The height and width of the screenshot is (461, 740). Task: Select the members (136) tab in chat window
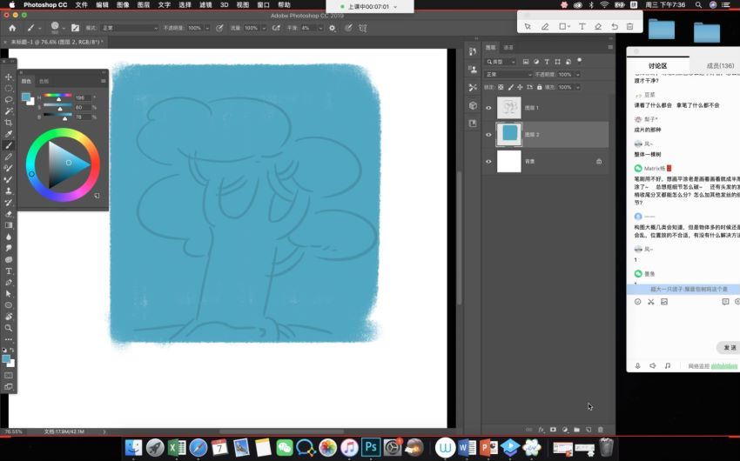[720, 65]
